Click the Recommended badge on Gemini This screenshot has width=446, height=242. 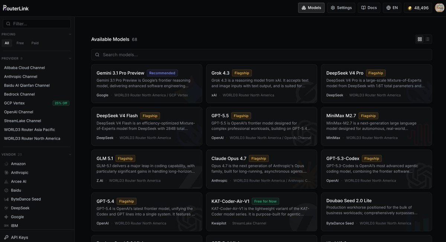(162, 73)
